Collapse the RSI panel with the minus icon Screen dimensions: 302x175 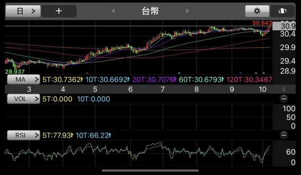coord(284,135)
